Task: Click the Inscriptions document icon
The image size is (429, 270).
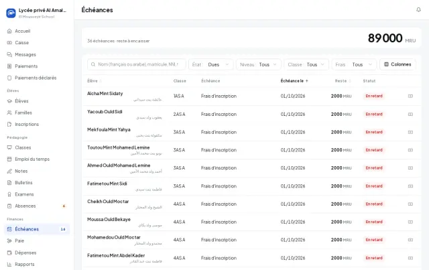Action: (9, 124)
